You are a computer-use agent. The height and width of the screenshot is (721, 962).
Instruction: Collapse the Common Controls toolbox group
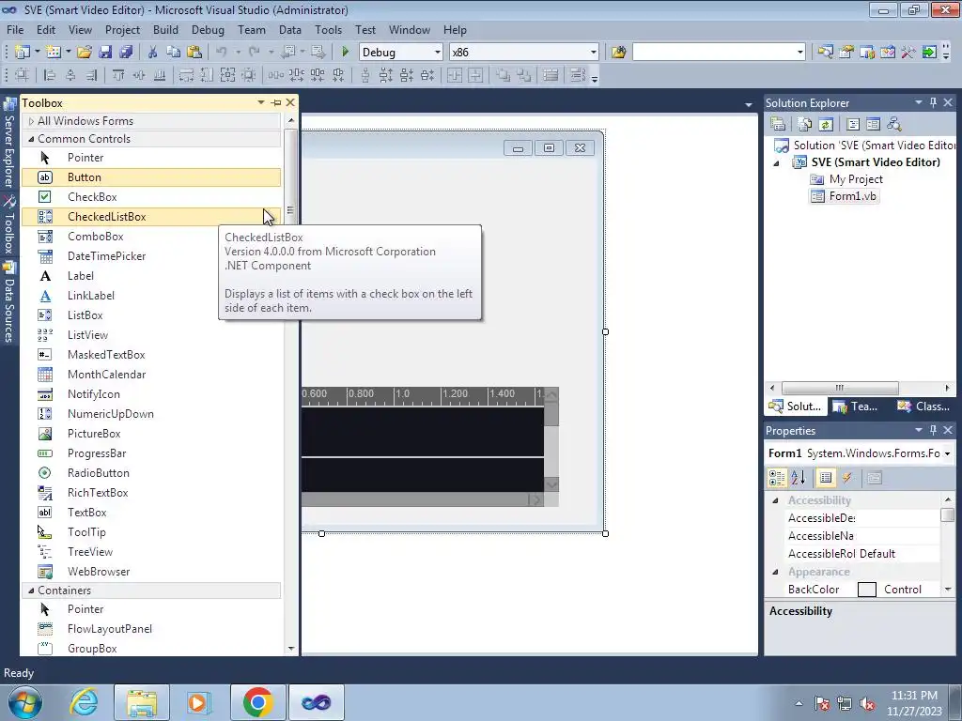click(31, 139)
